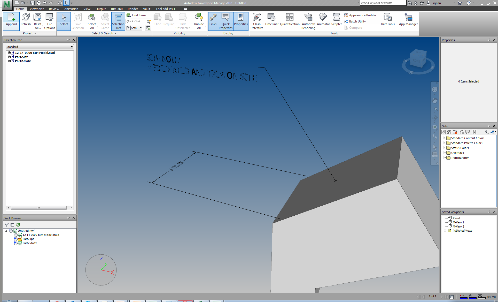Open the Clash Detective tool
Viewport: 498px width, 302px height.
point(256,21)
